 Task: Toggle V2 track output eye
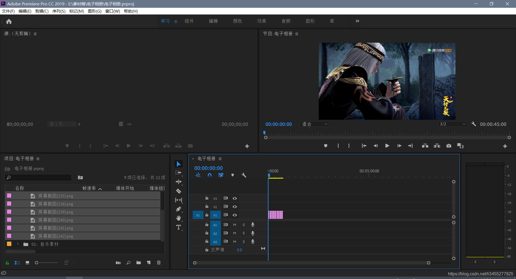pos(235,207)
